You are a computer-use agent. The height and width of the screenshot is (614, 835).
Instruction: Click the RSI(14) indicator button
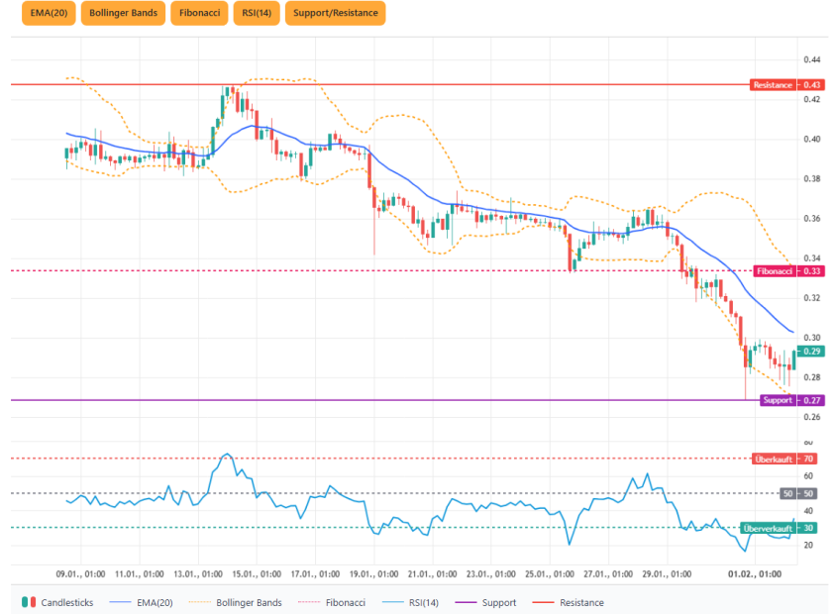point(257,14)
